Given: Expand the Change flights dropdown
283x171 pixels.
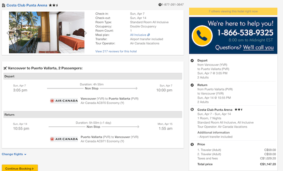Looking at the screenshot, I should coord(14,154).
